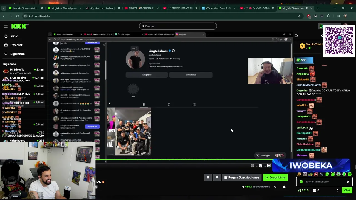Open the Chrome extensions puzzle icon
This screenshot has height=200, width=356.
coord(328,16)
